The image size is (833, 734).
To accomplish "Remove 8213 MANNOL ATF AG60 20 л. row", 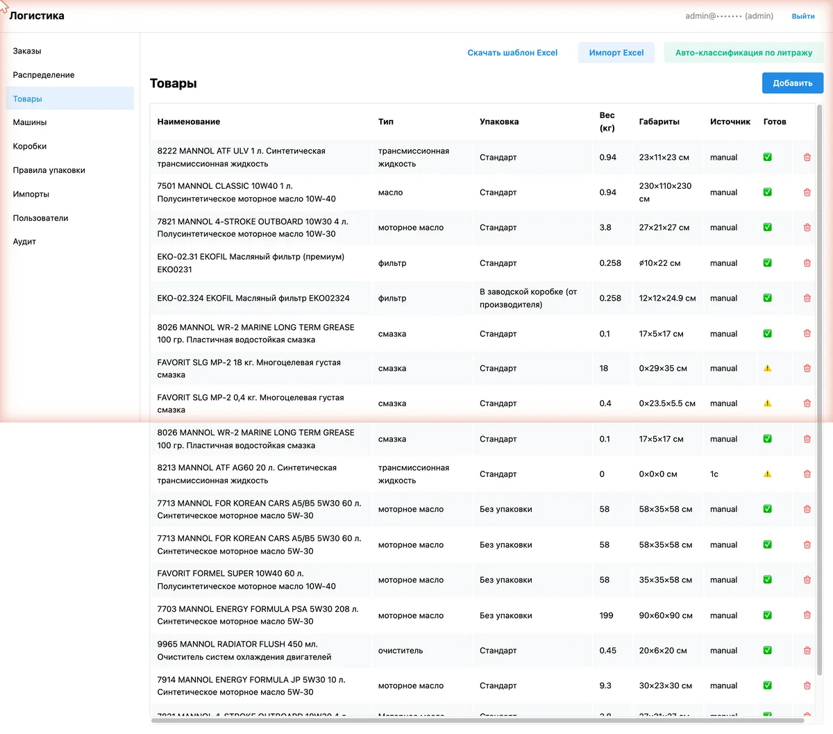I will (x=807, y=474).
